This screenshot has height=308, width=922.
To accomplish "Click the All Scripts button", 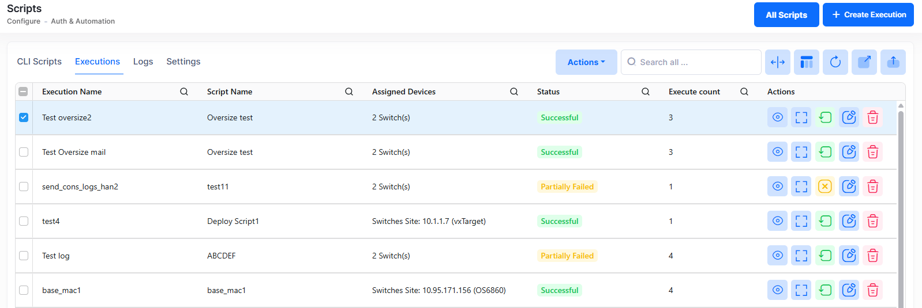I will pyautogui.click(x=786, y=15).
